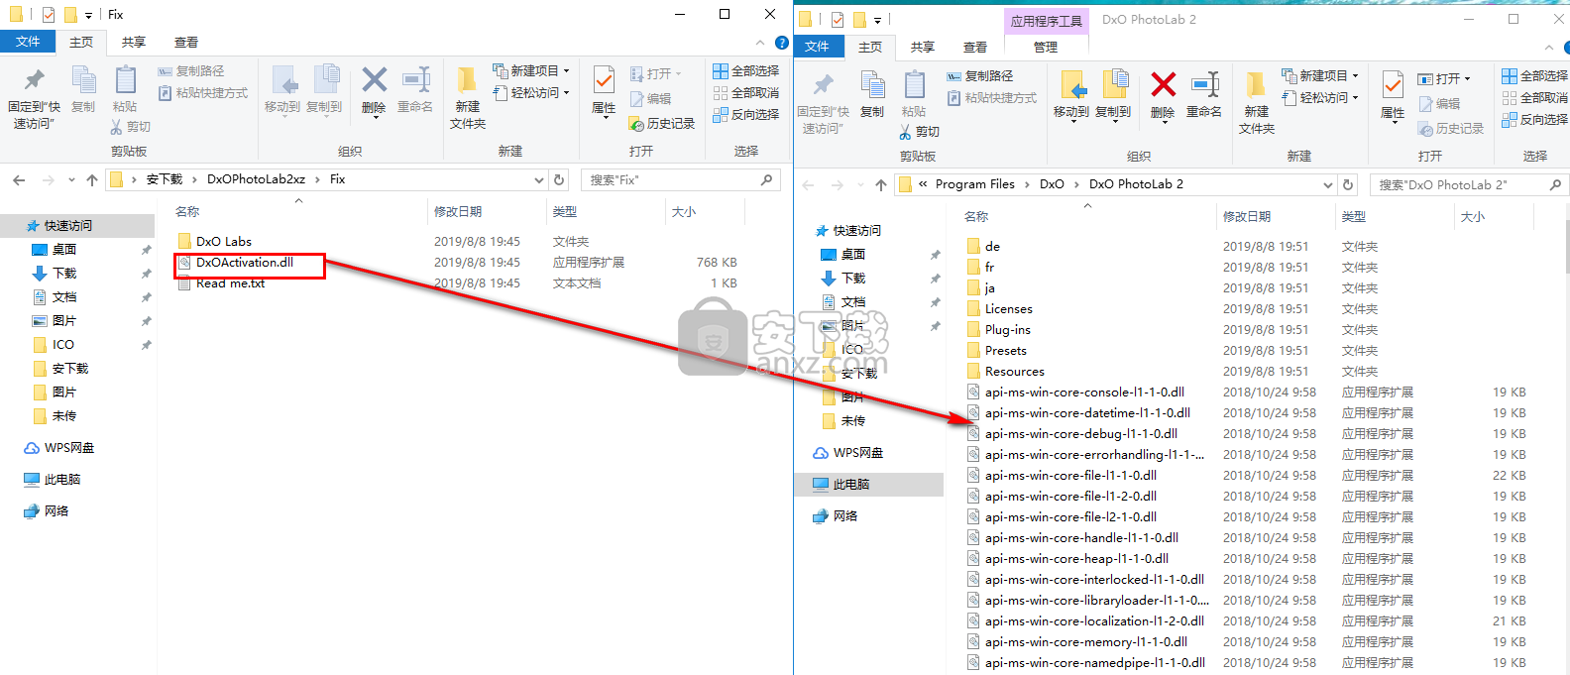Click 安下载 breadcrumb in Fix address bar
This screenshot has width=1570, height=675.
tap(165, 179)
